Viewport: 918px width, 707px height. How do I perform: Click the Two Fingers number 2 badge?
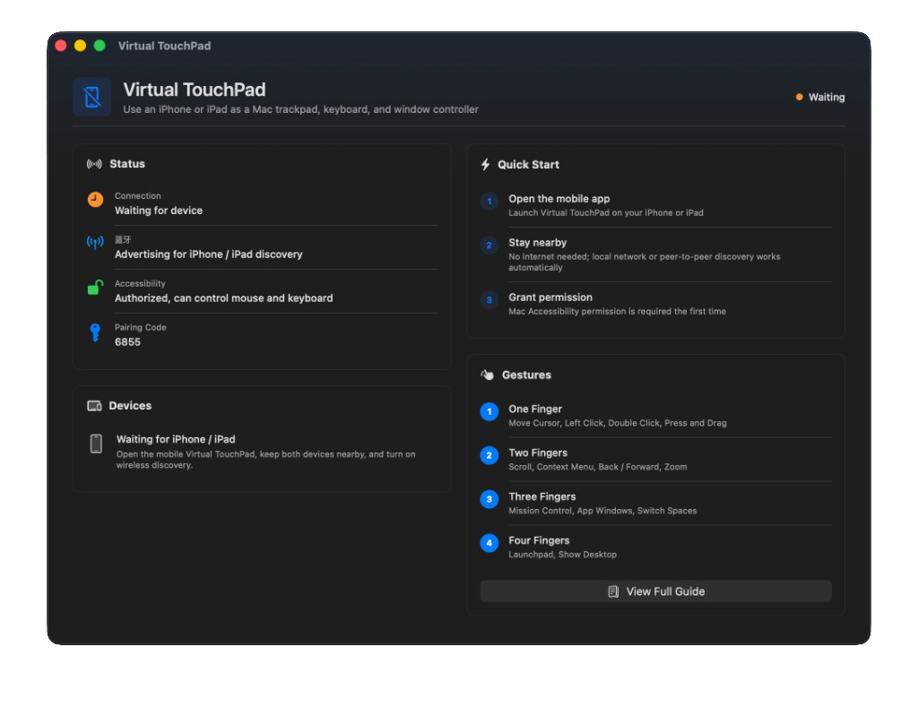(x=489, y=455)
